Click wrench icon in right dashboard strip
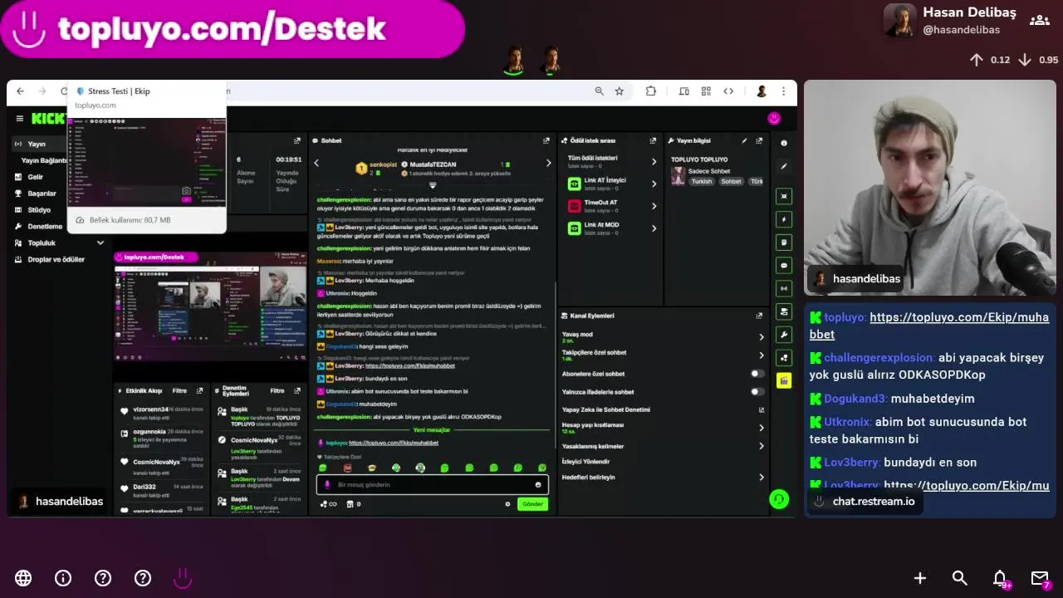The image size is (1063, 598). (x=784, y=335)
